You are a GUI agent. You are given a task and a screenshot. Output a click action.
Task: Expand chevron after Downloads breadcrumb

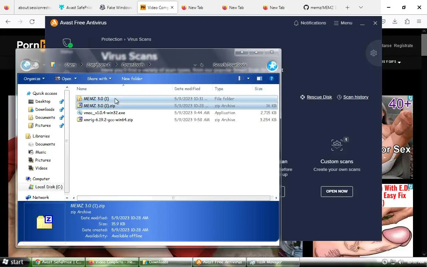[149, 65]
